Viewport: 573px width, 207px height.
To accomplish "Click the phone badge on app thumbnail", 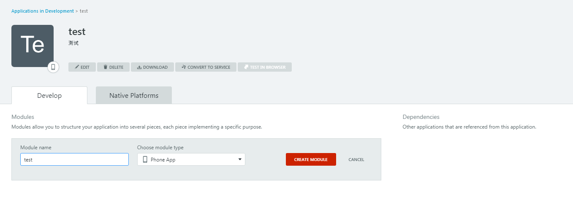I will click(53, 67).
